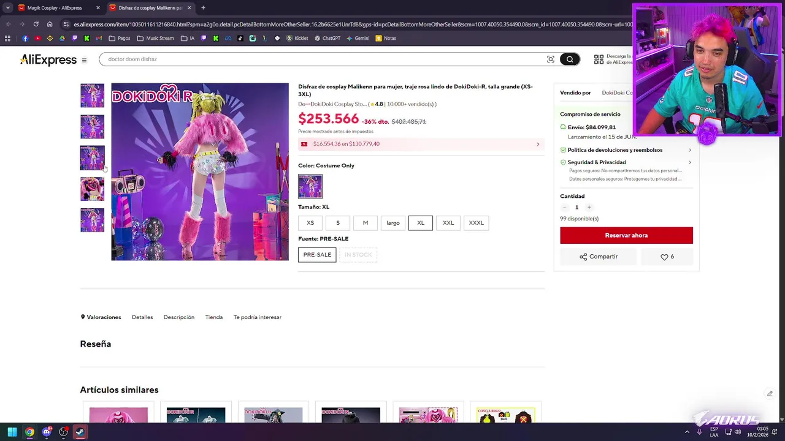Open the TikTok bookmark icon

[x=240, y=38]
